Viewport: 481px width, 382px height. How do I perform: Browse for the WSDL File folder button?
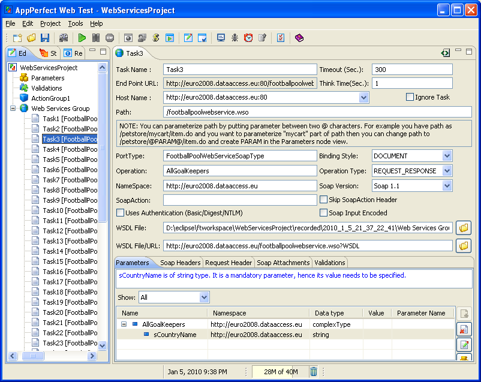[x=464, y=228]
